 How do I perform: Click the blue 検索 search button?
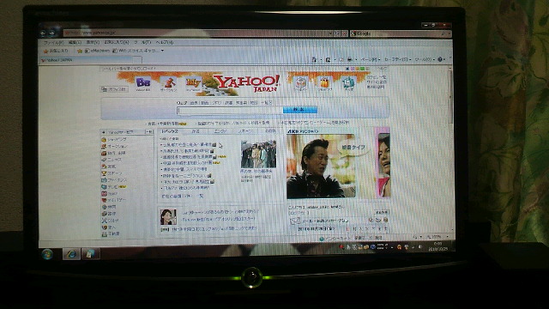point(300,110)
